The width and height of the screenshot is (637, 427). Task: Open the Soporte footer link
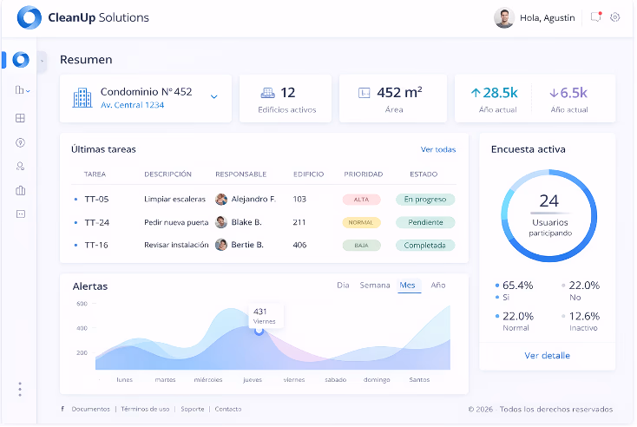click(x=193, y=409)
